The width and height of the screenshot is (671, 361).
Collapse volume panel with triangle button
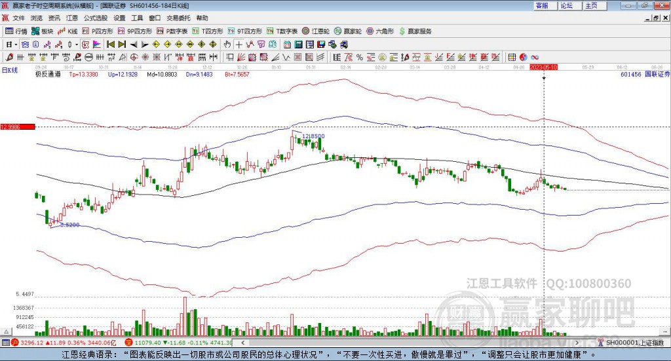click(6, 332)
